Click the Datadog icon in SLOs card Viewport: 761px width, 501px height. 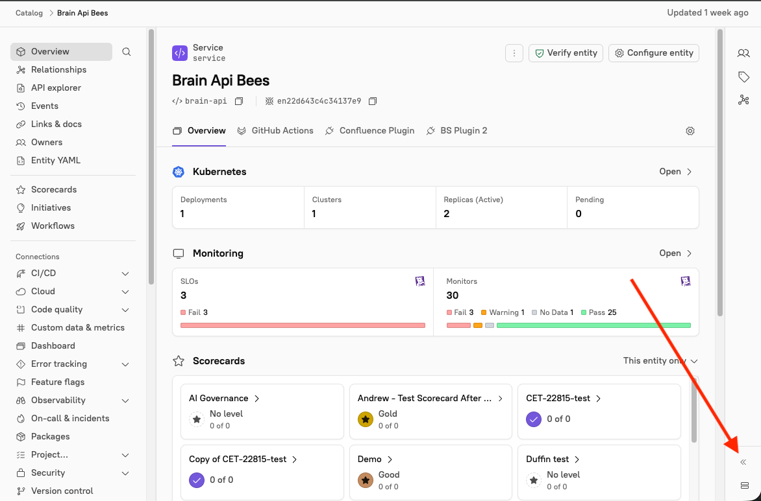[420, 281]
